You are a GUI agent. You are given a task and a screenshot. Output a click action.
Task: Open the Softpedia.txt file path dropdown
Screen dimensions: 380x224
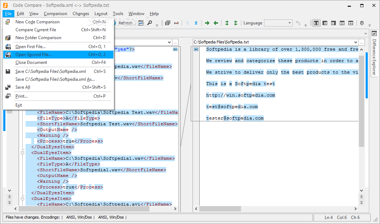pyautogui.click(x=356, y=42)
